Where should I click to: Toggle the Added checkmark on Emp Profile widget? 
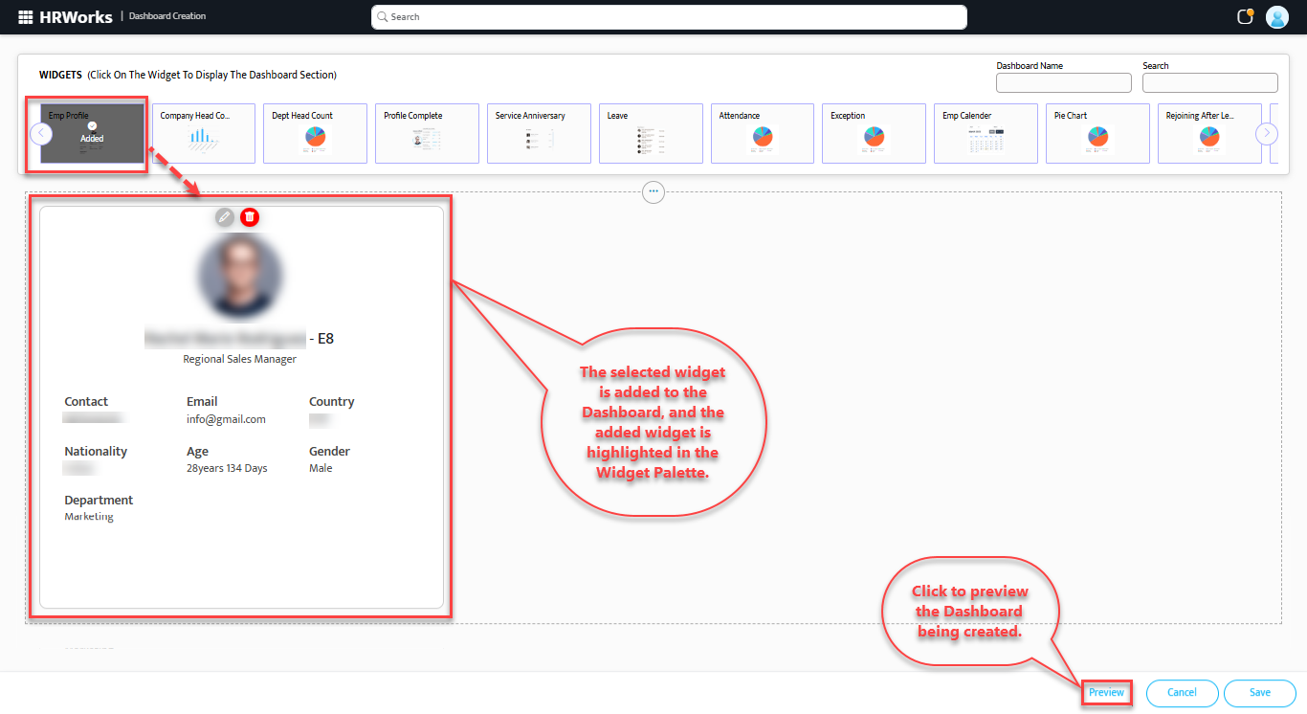(x=91, y=125)
